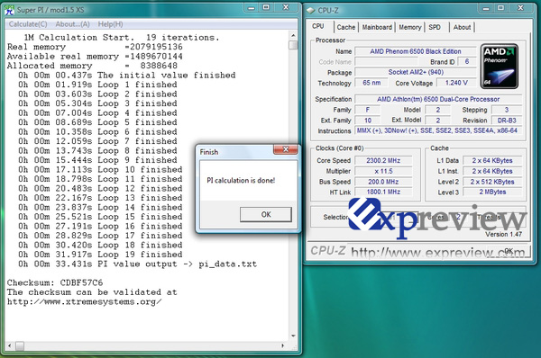Screen dimensions: 541x358
Task: Switch to the Mainboard tab
Action: click(x=377, y=27)
